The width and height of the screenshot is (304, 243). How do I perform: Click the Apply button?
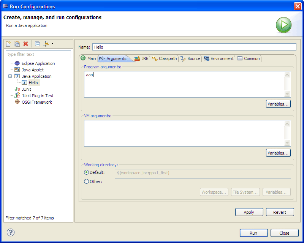click(249, 212)
